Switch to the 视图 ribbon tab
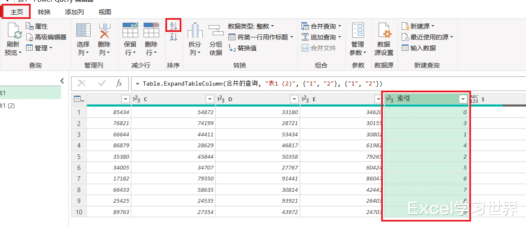526x227 pixels. [x=105, y=12]
